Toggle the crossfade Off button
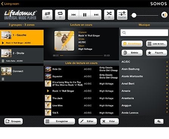 [47, 15]
